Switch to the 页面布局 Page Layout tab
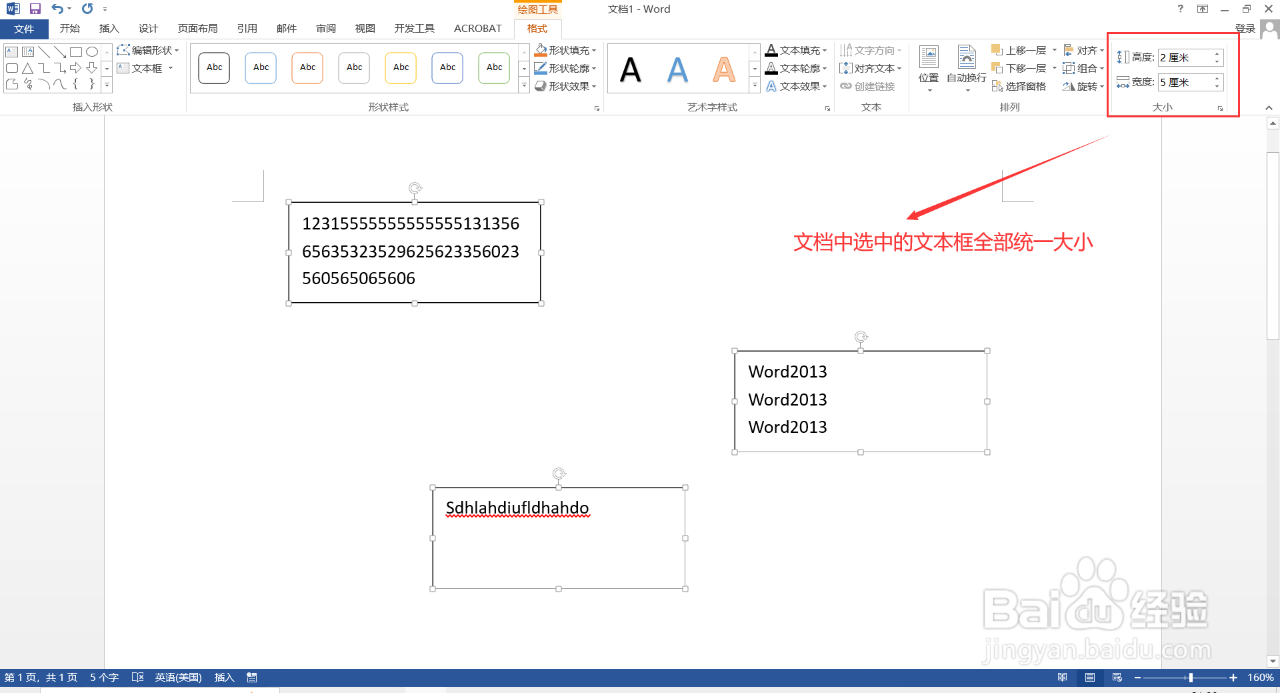This screenshot has height=693, width=1280. click(197, 29)
